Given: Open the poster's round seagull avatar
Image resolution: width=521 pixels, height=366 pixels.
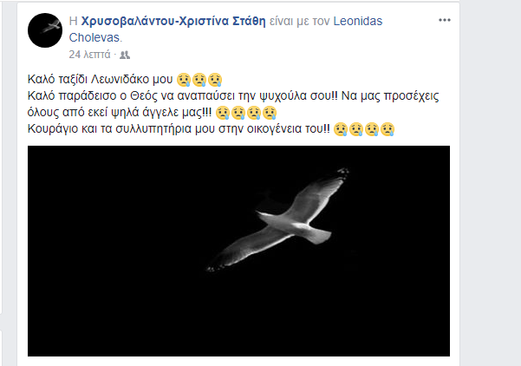Looking at the screenshot, I should [45, 30].
